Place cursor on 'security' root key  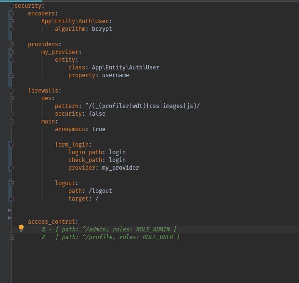click(x=28, y=6)
